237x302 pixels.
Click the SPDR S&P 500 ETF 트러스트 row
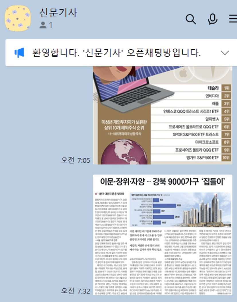click(x=191, y=134)
